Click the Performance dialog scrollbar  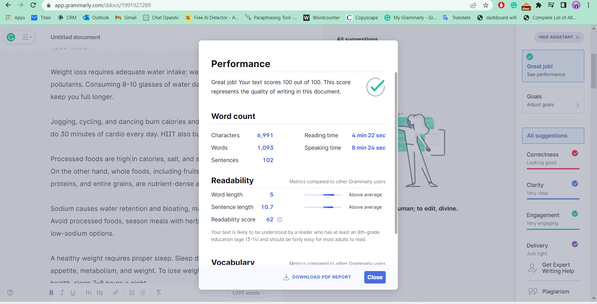(x=396, y=153)
